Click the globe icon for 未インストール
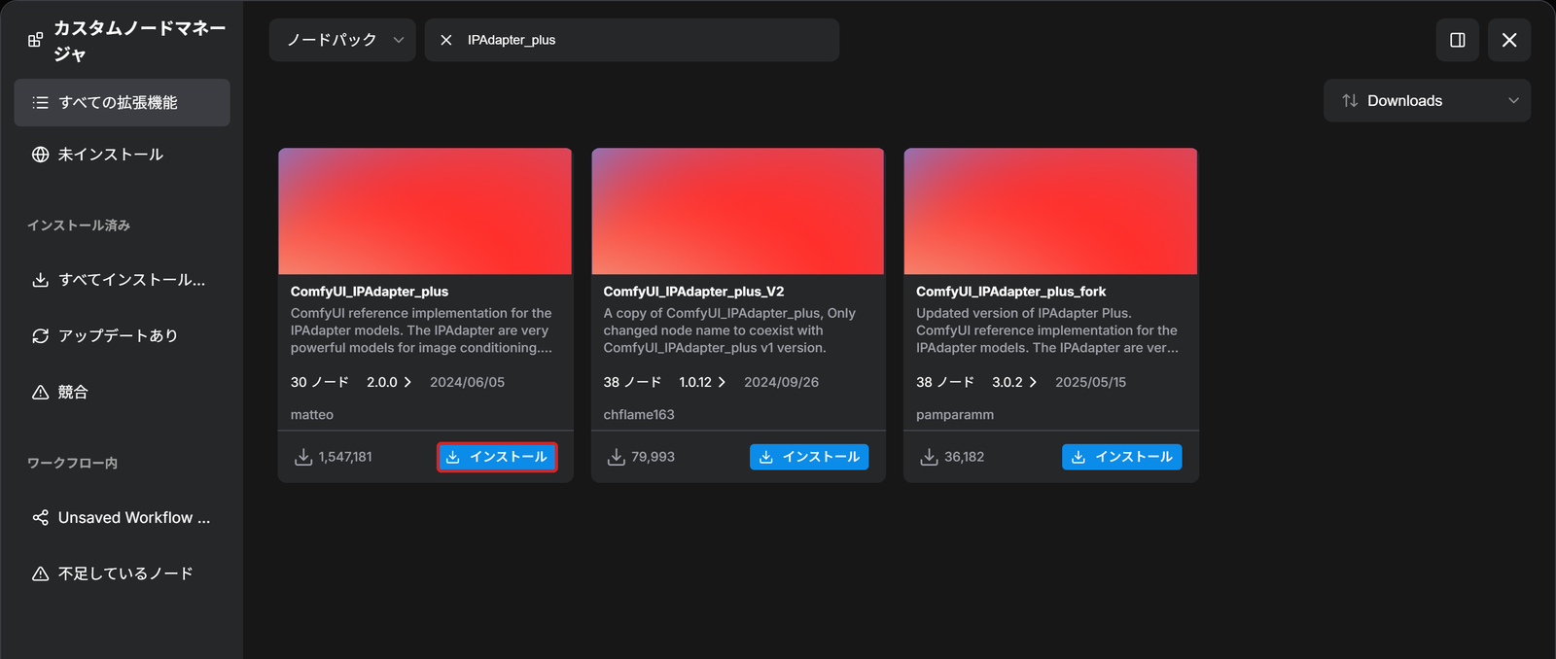 40,155
